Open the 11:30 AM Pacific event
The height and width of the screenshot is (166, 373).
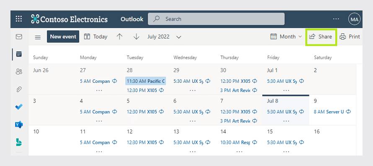pyautogui.click(x=145, y=81)
